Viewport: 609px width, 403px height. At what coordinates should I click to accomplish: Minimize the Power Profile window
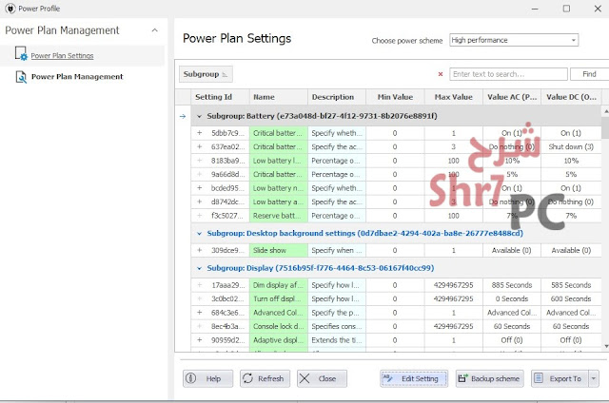click(535, 9)
